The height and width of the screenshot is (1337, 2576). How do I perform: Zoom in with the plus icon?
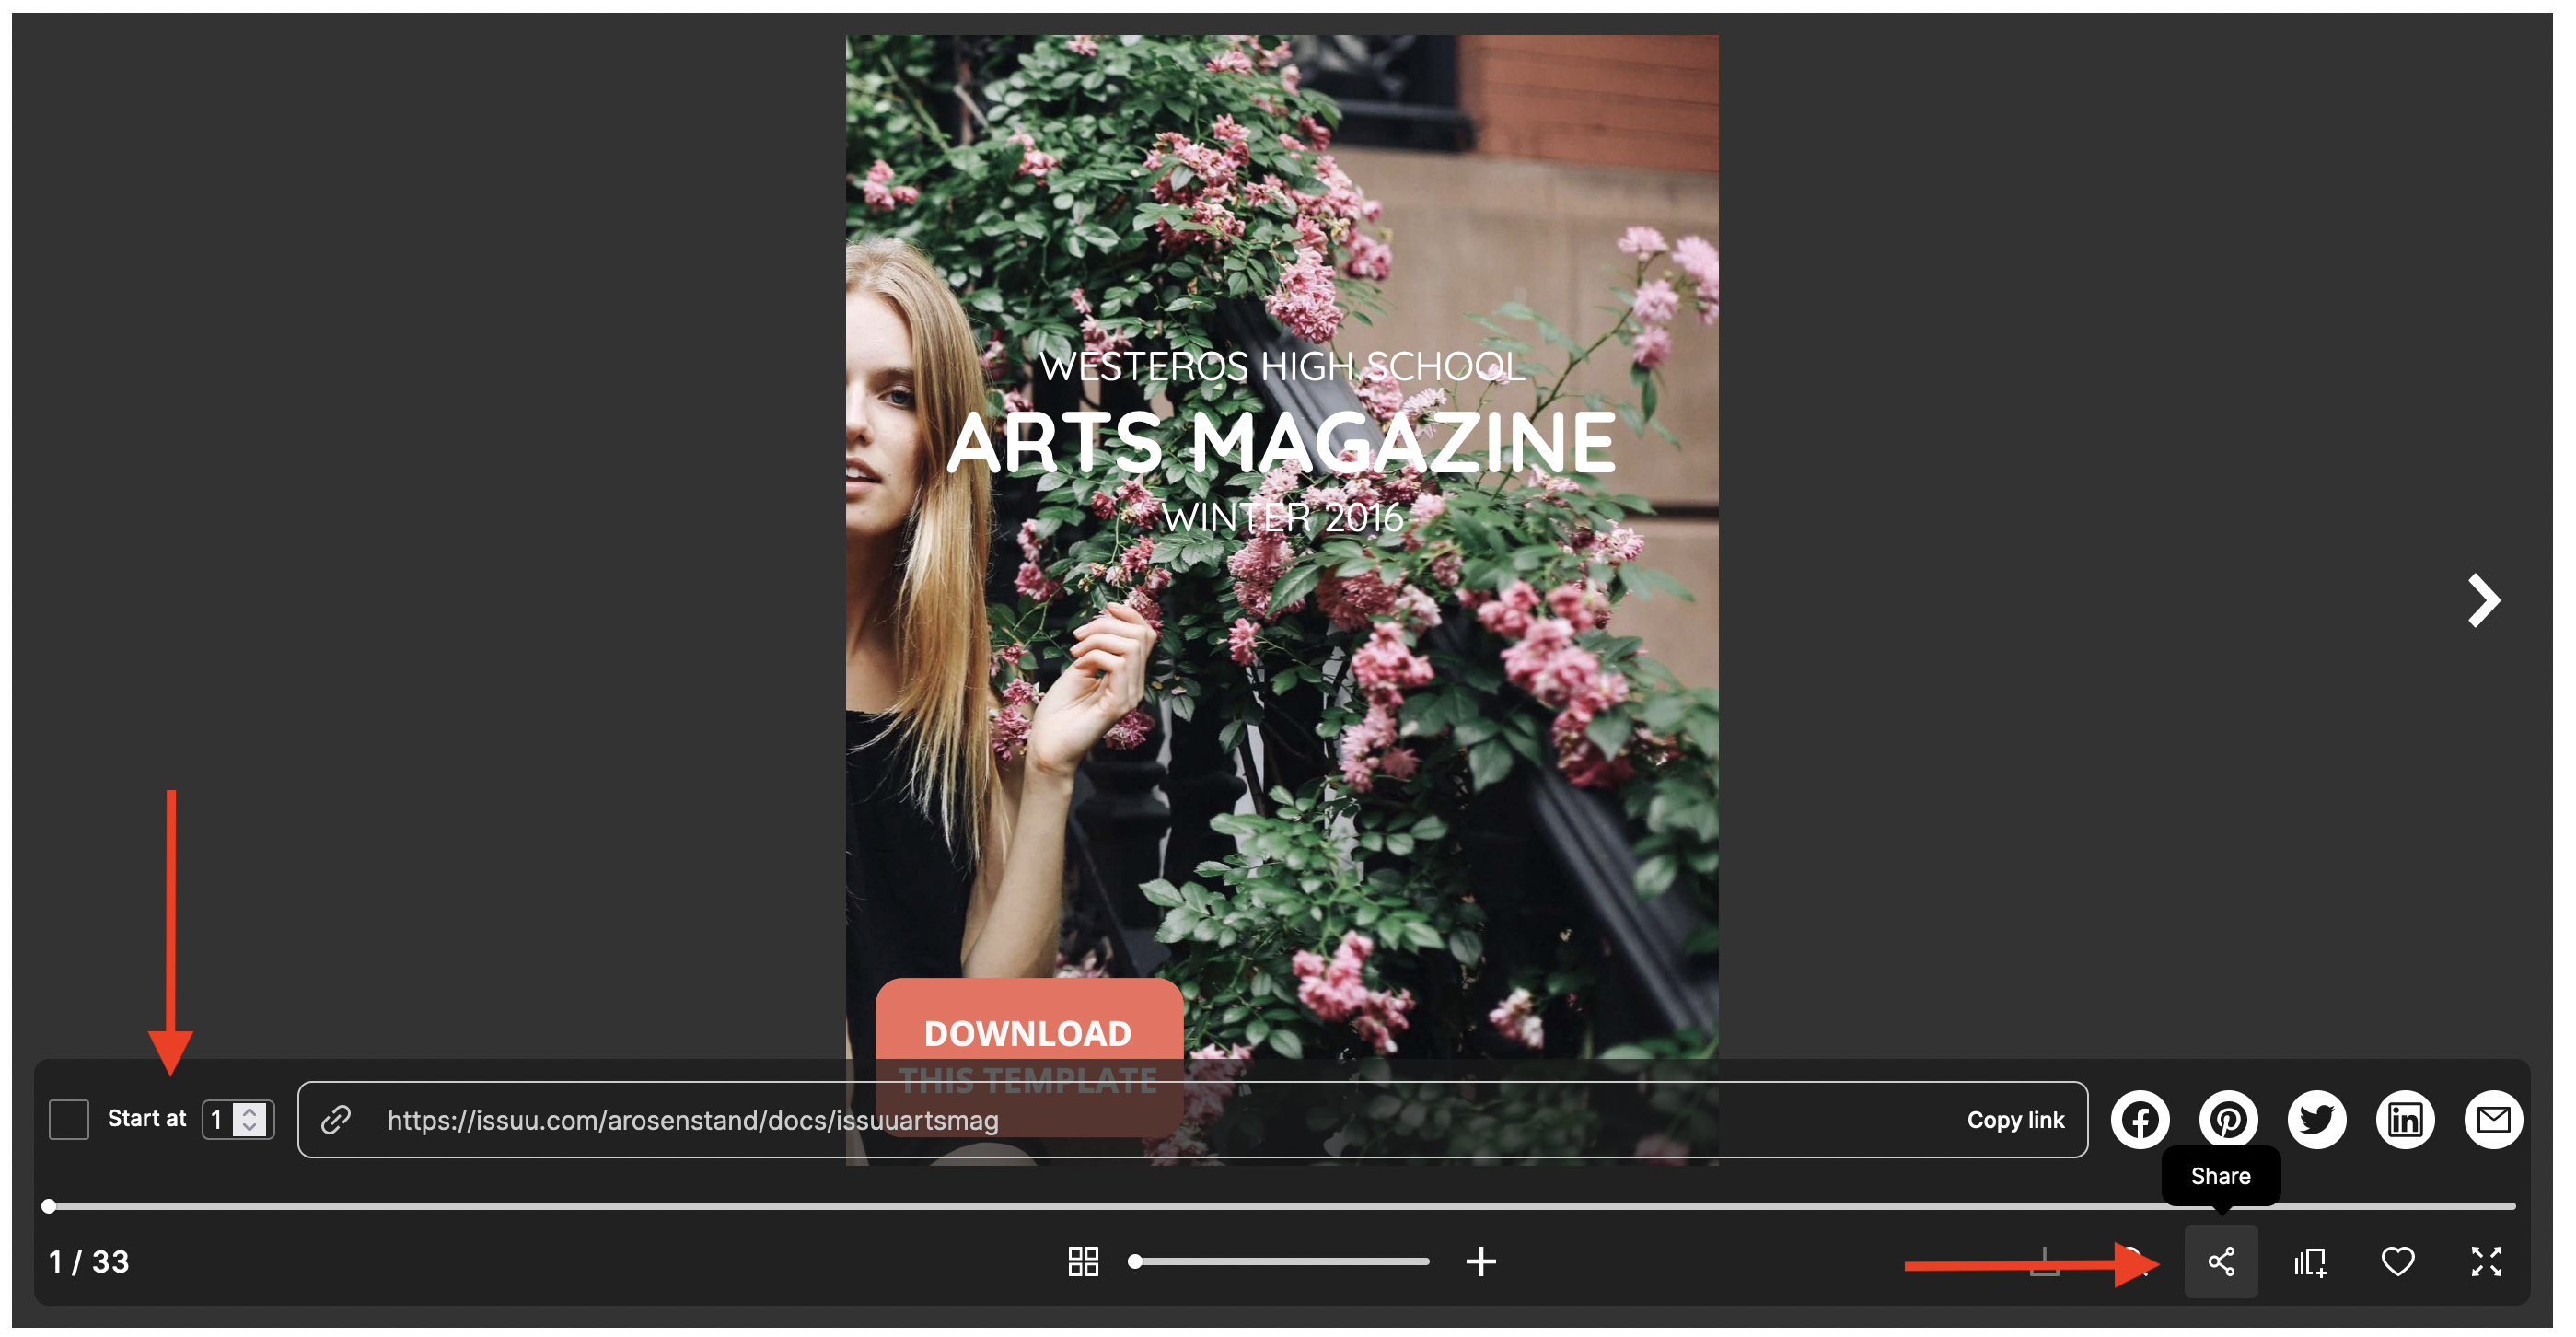(x=1480, y=1261)
